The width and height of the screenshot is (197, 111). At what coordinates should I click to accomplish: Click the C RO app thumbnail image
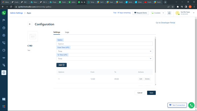tap(33, 37)
